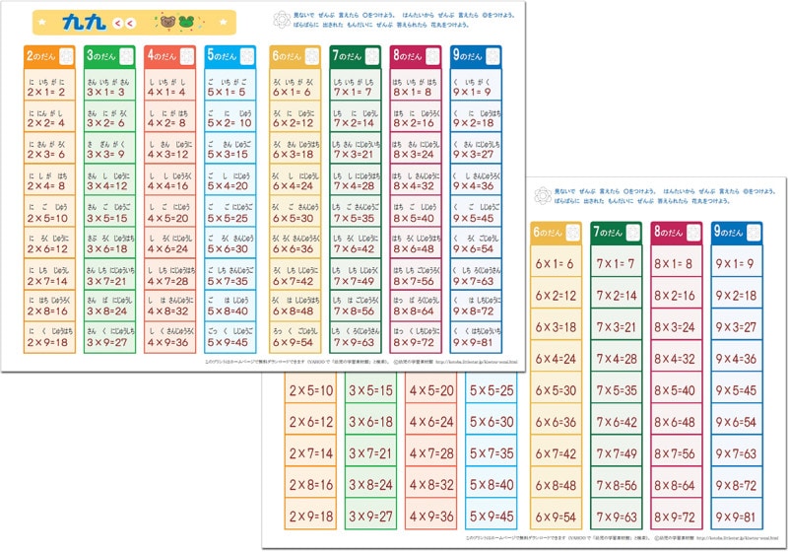The width and height of the screenshot is (788, 552).
Task: Check the 4のだん header stamp box
Action: 187,56
